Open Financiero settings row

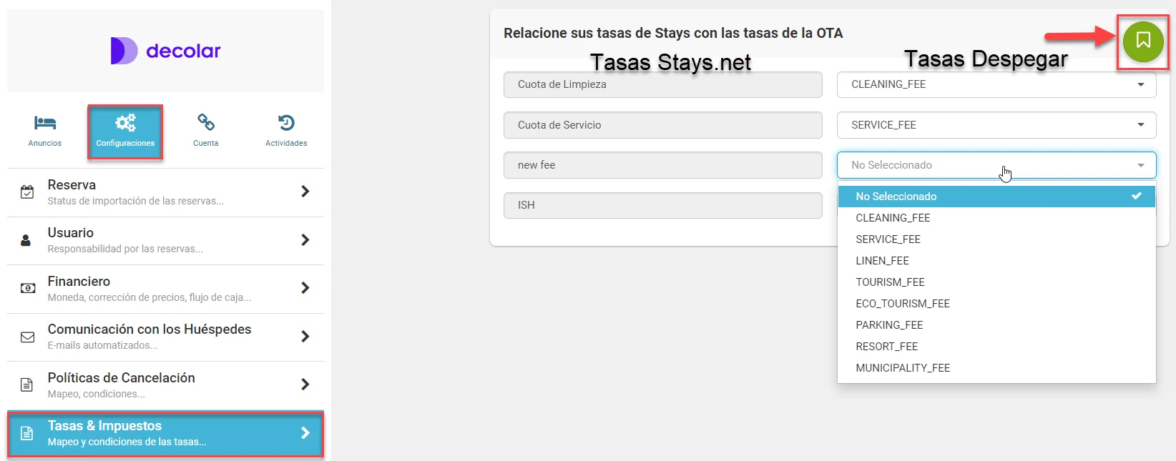[x=165, y=289]
